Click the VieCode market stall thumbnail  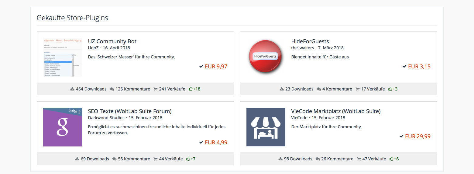(266, 127)
